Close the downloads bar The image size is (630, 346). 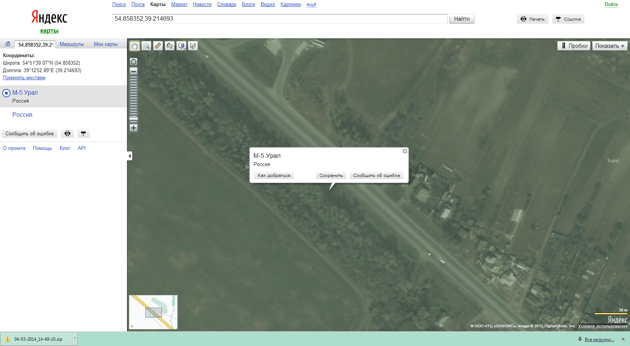623,339
